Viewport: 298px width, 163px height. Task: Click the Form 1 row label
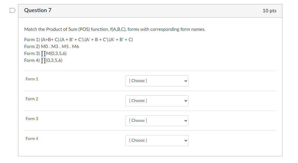(x=32, y=79)
